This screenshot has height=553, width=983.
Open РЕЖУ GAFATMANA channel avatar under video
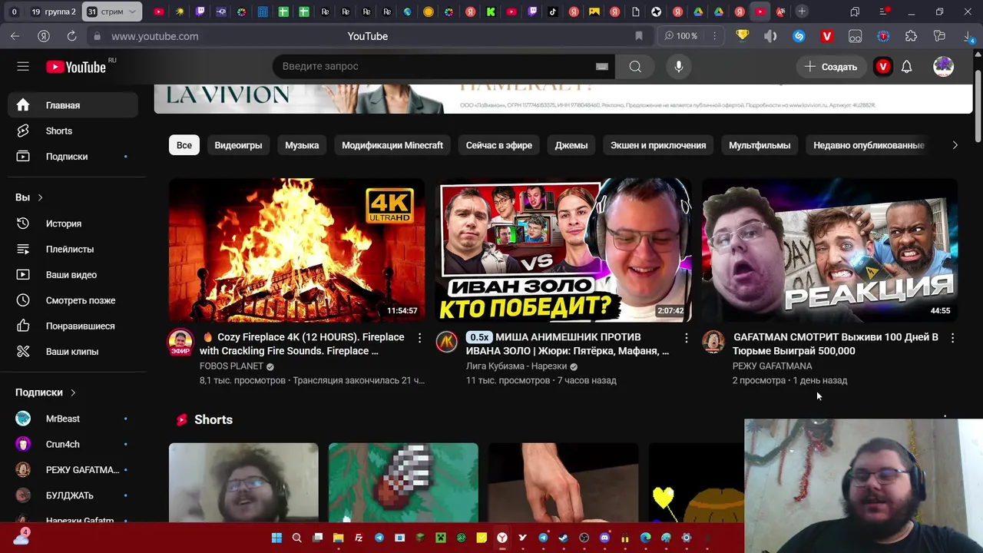[x=713, y=343]
